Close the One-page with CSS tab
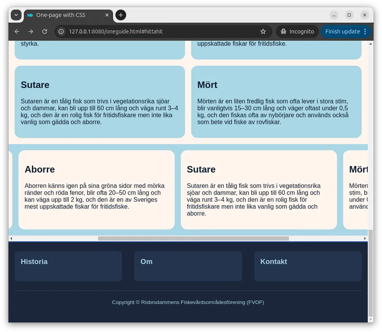The image size is (382, 332). point(107,15)
